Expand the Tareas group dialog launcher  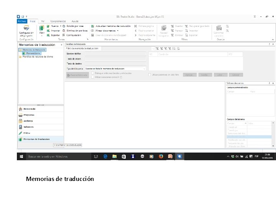pos(87,39)
